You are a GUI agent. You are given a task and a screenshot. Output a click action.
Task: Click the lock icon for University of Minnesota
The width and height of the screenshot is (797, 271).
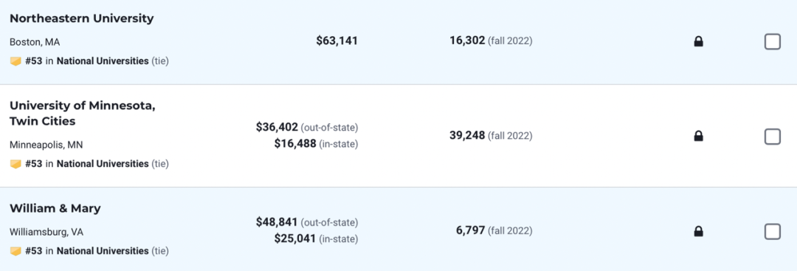pyautogui.click(x=698, y=137)
